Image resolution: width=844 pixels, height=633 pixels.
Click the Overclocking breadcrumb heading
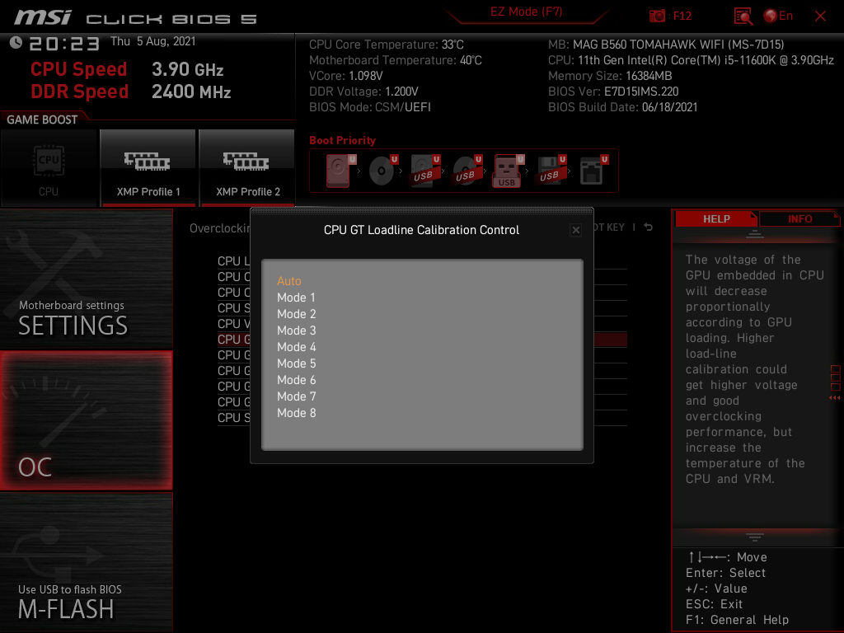point(219,228)
